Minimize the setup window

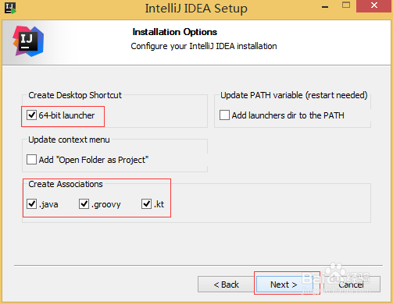coord(325,6)
